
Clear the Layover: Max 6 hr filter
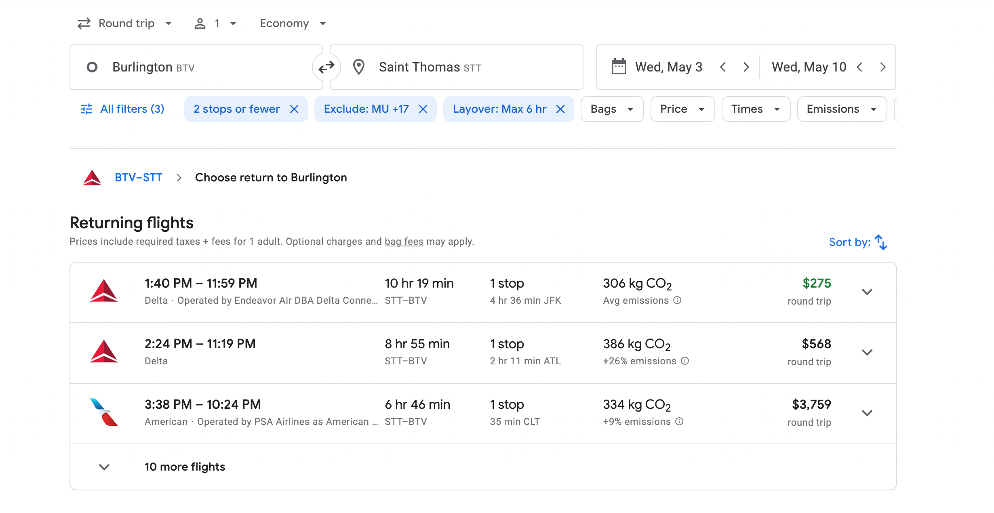point(560,109)
